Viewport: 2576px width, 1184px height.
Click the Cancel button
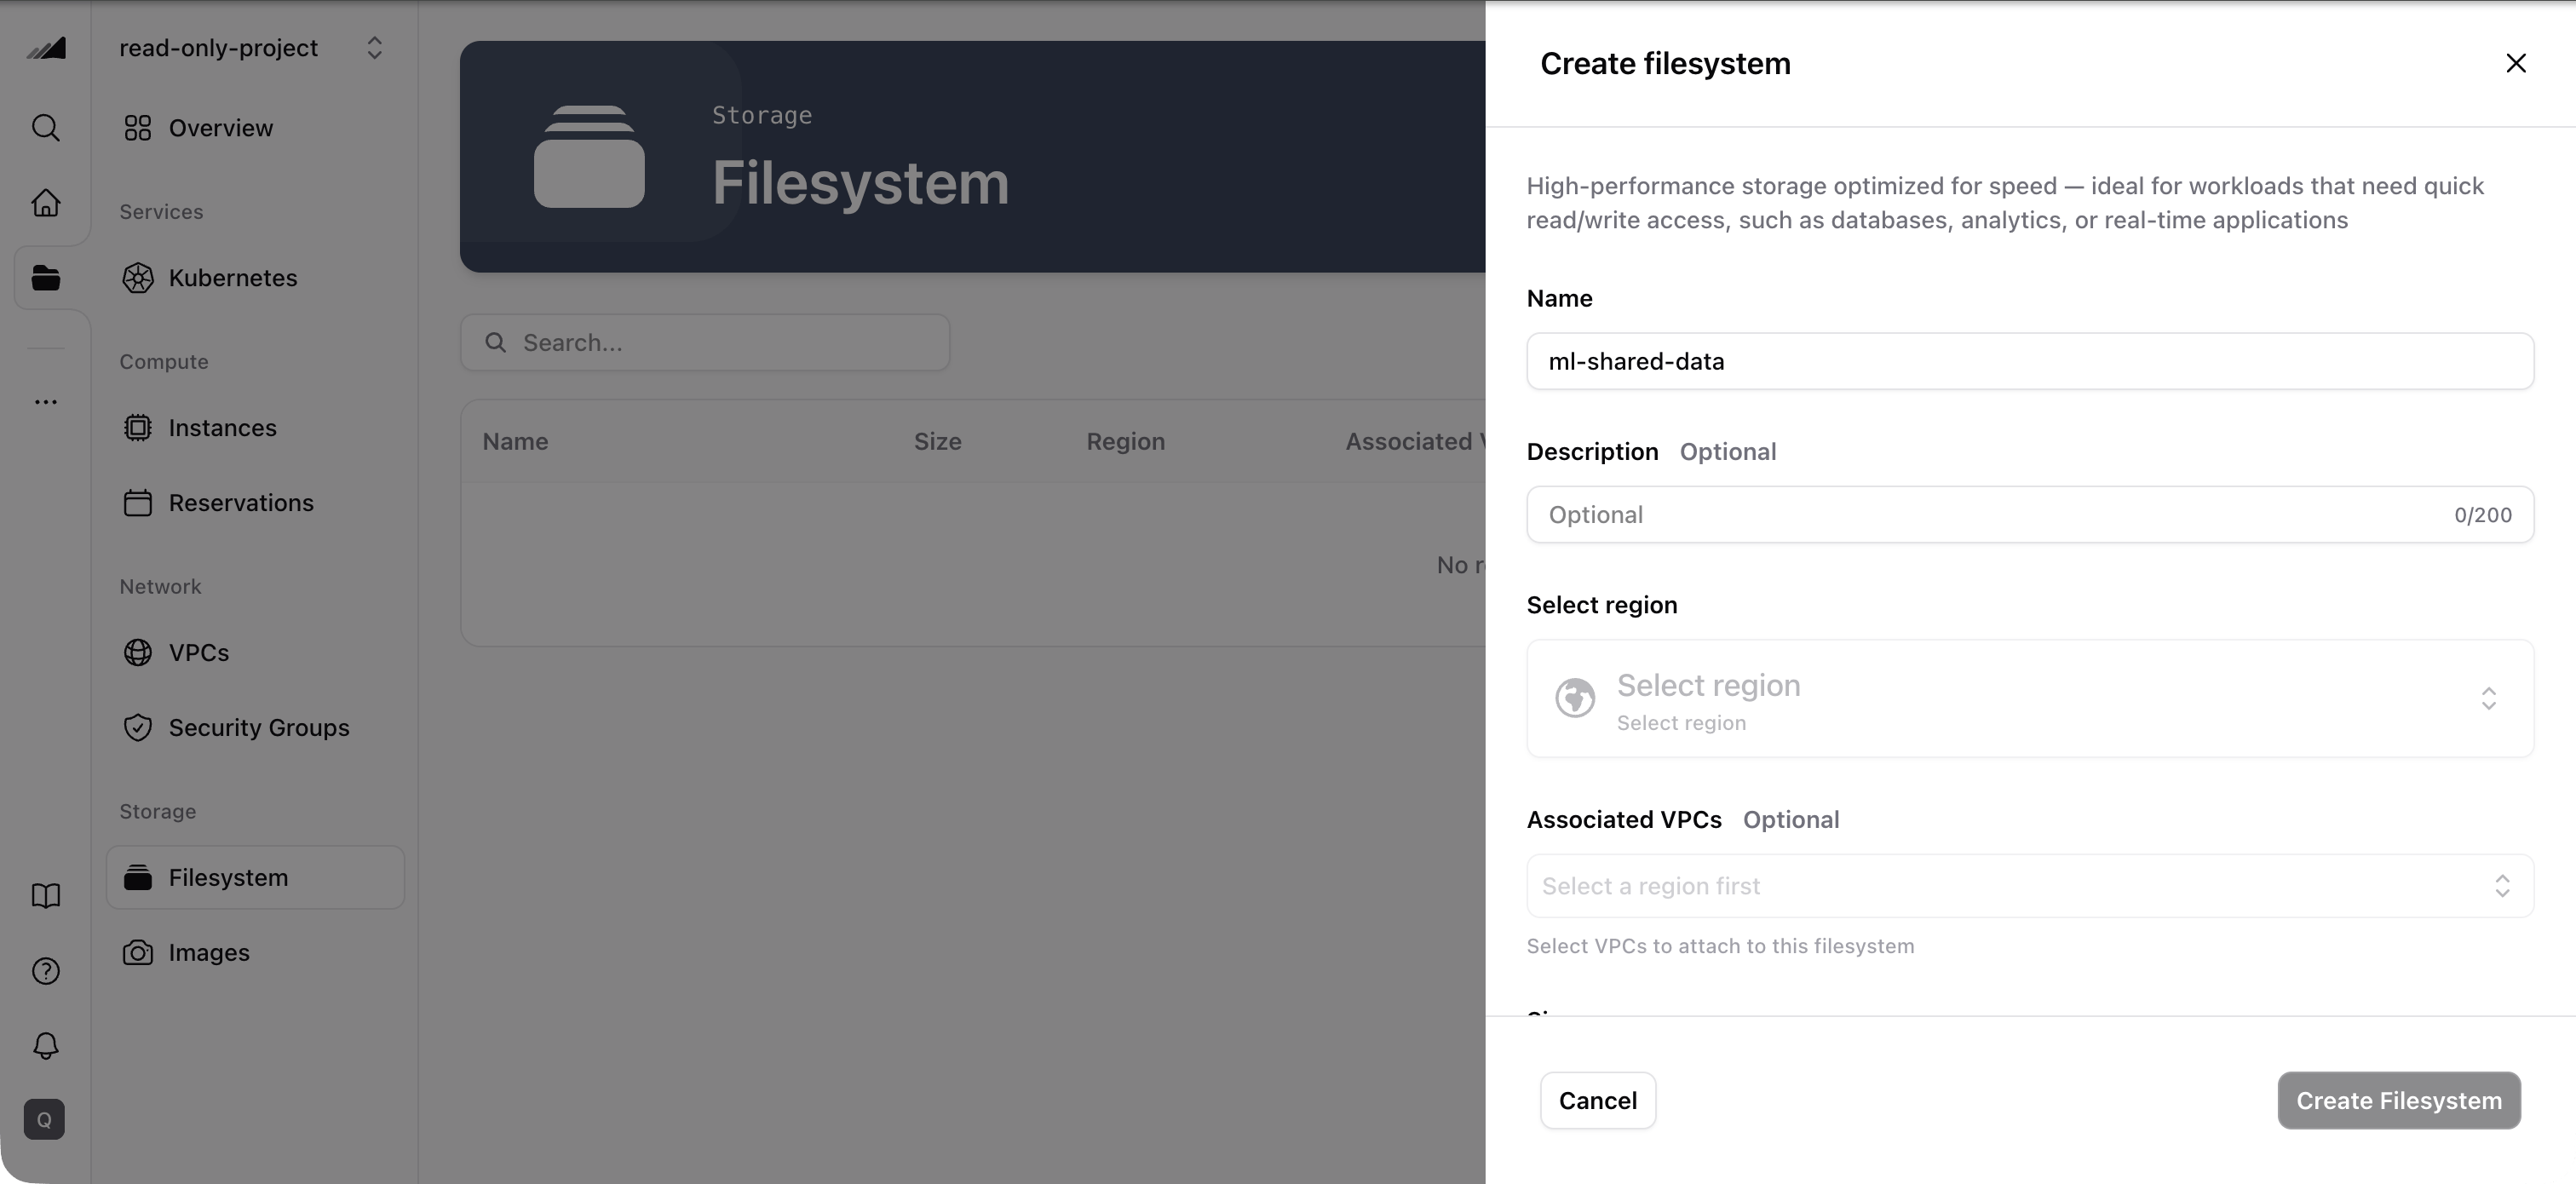[1597, 1100]
